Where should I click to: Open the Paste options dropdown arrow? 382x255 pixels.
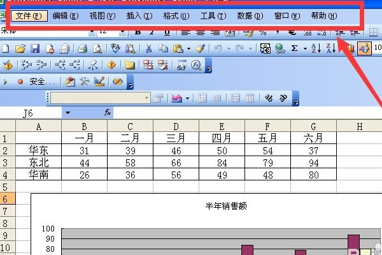(x=189, y=49)
